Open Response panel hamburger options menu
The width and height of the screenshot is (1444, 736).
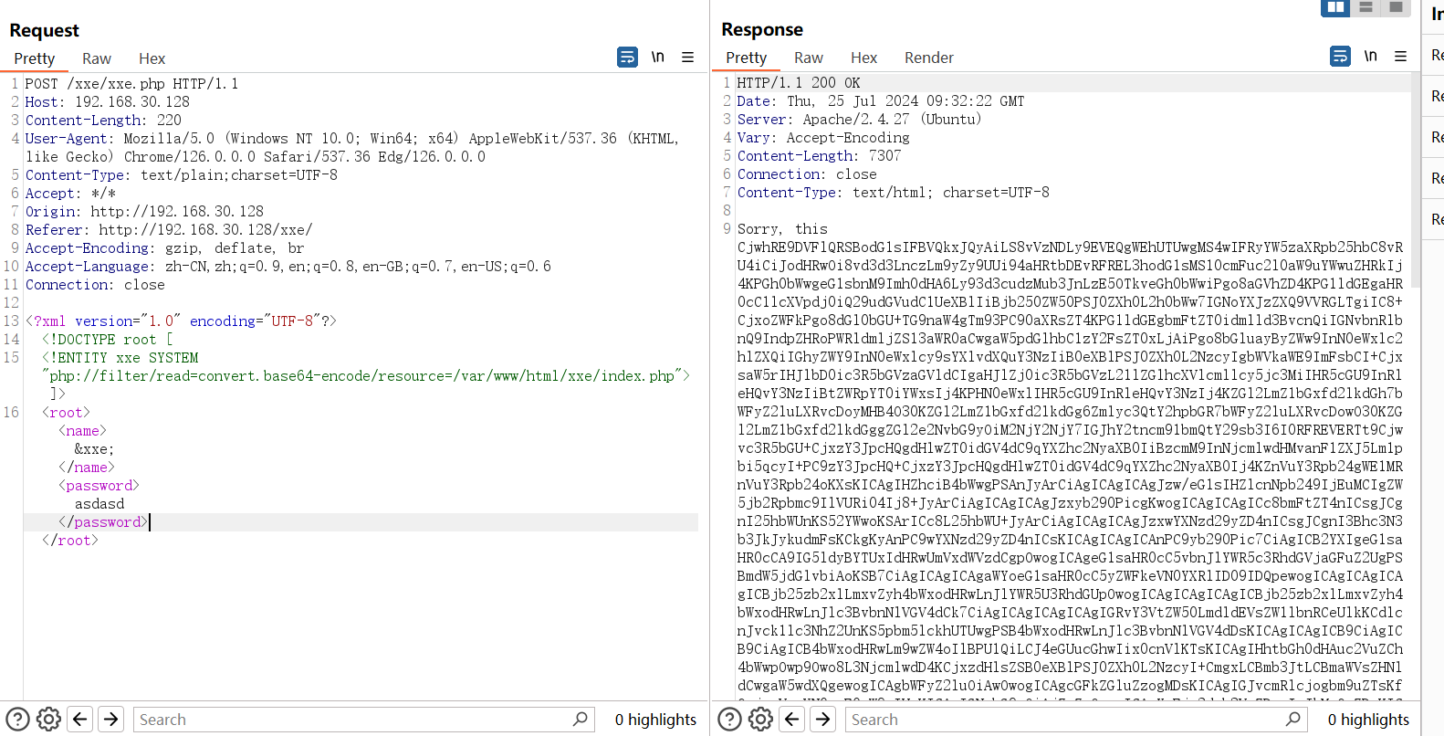pyautogui.click(x=1400, y=57)
